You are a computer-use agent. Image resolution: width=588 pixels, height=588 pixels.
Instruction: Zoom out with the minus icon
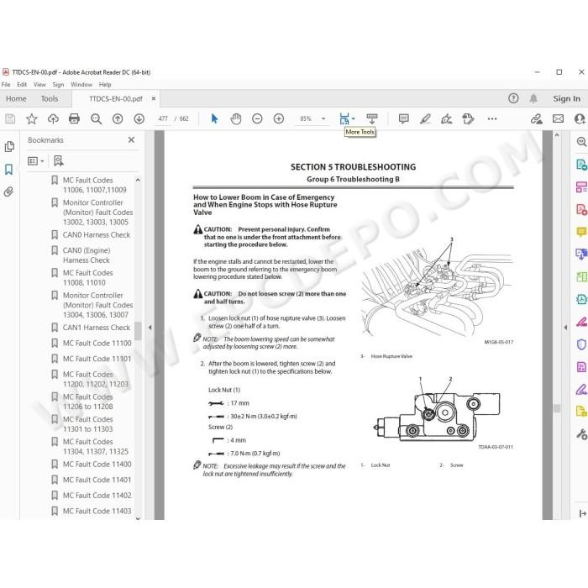pyautogui.click(x=257, y=119)
